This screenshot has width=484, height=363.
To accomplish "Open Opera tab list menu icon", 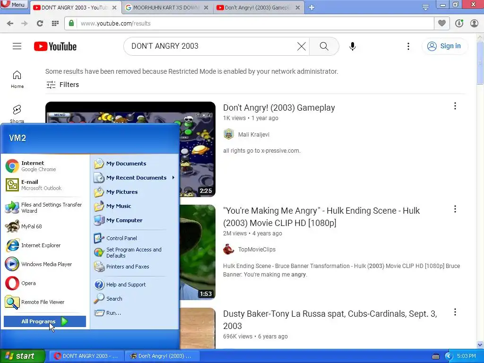I will tap(425, 8).
